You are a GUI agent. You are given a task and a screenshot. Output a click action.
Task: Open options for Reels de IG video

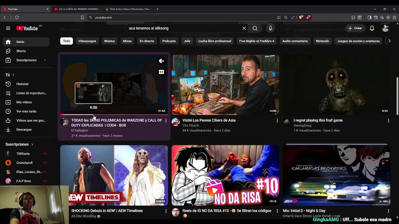[277, 211]
